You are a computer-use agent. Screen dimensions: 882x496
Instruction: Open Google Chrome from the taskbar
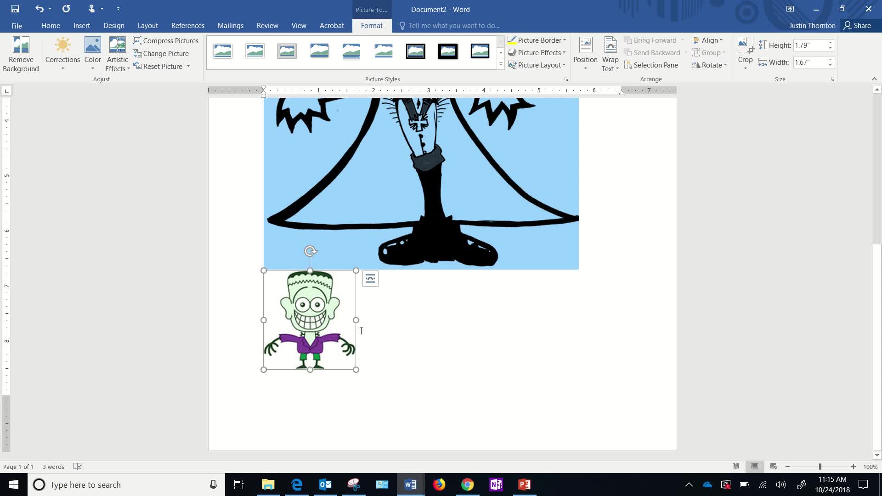click(467, 485)
